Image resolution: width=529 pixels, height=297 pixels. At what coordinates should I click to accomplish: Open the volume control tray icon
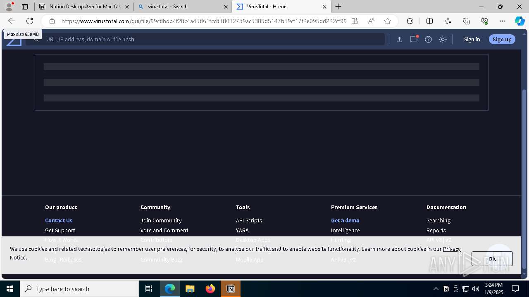475,289
